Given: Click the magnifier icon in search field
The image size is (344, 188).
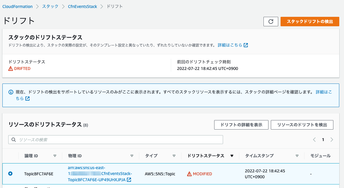Looking at the screenshot, I should pyautogui.click(x=14, y=140).
